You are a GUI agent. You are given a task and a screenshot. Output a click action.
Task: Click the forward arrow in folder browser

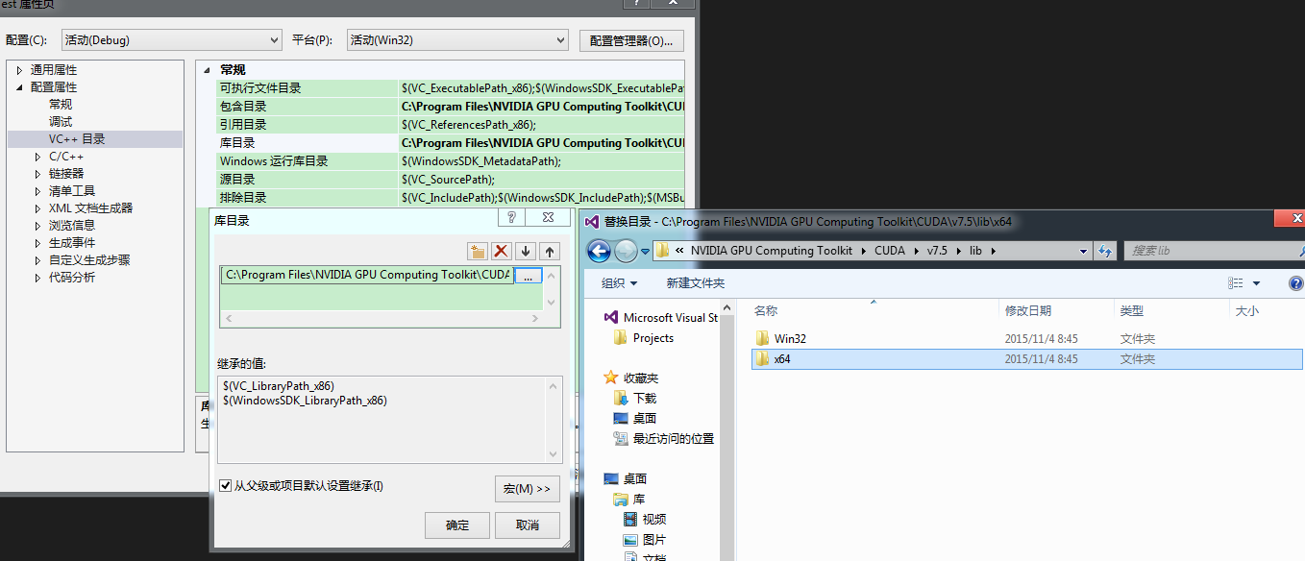tap(626, 251)
